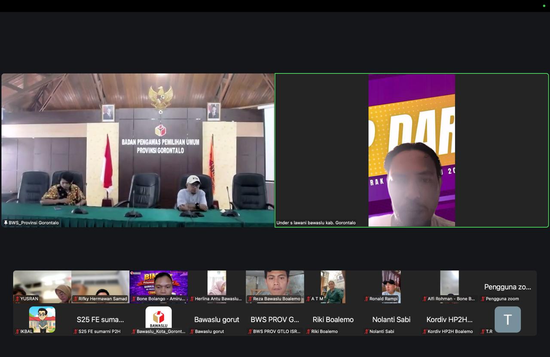Click 'Under s lawani bawaslu kab. Gorontalo' name label
Image resolution: width=550 pixels, height=357 pixels.
[x=316, y=223]
